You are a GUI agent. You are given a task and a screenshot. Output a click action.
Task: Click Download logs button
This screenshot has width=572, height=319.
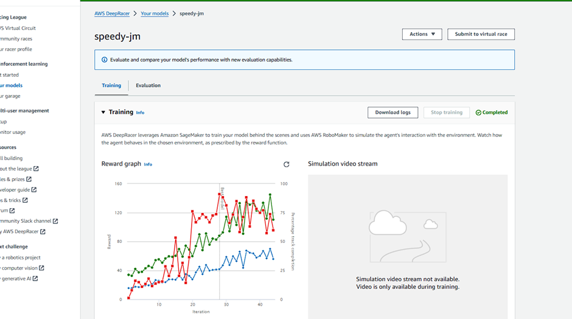point(393,113)
